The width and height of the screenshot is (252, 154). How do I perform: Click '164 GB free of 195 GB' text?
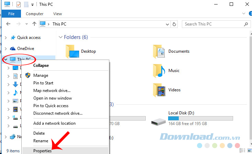(188, 124)
